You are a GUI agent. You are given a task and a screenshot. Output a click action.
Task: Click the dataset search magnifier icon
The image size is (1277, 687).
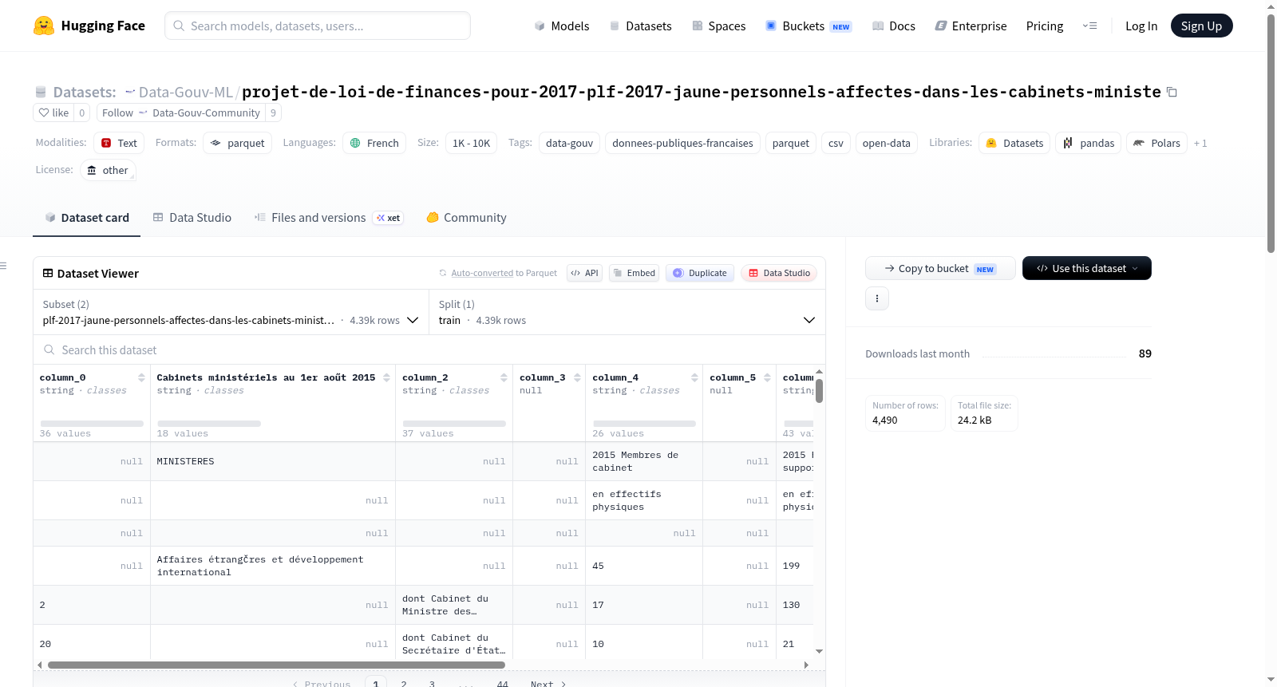(x=49, y=349)
